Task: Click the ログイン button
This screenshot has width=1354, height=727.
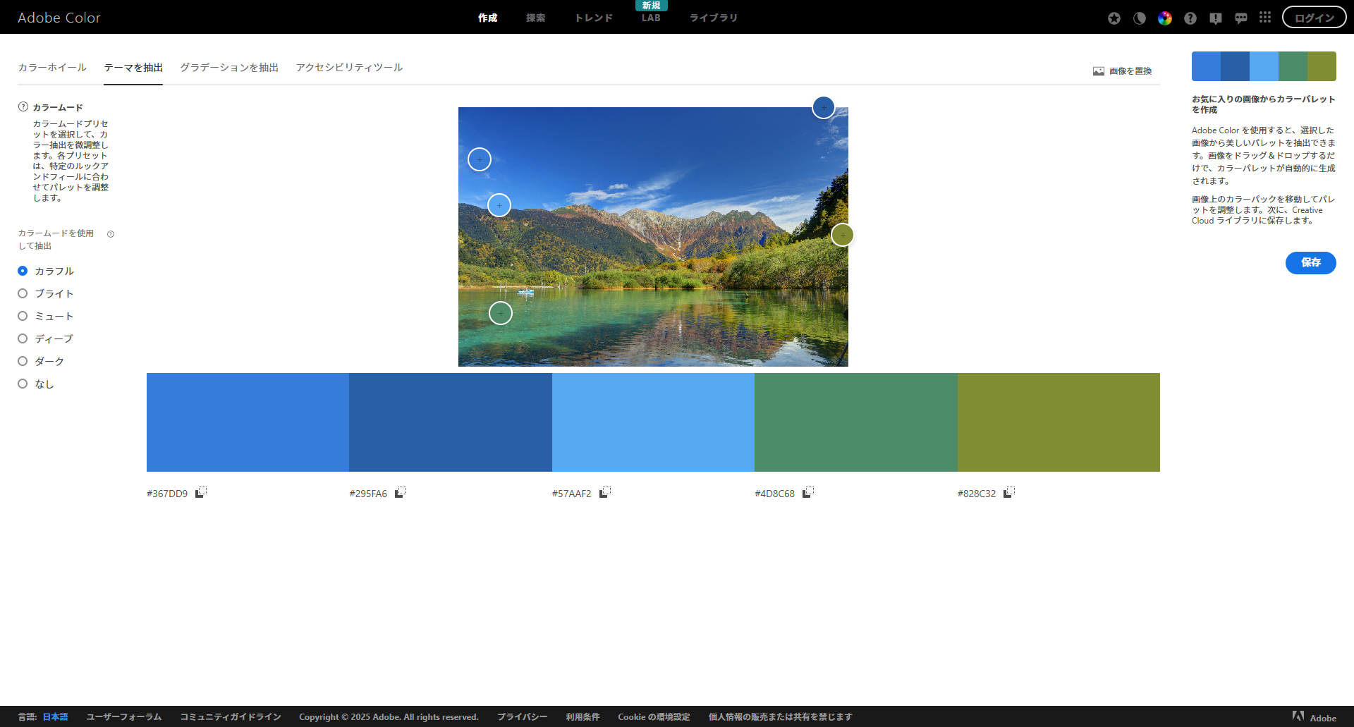Action: [x=1313, y=18]
